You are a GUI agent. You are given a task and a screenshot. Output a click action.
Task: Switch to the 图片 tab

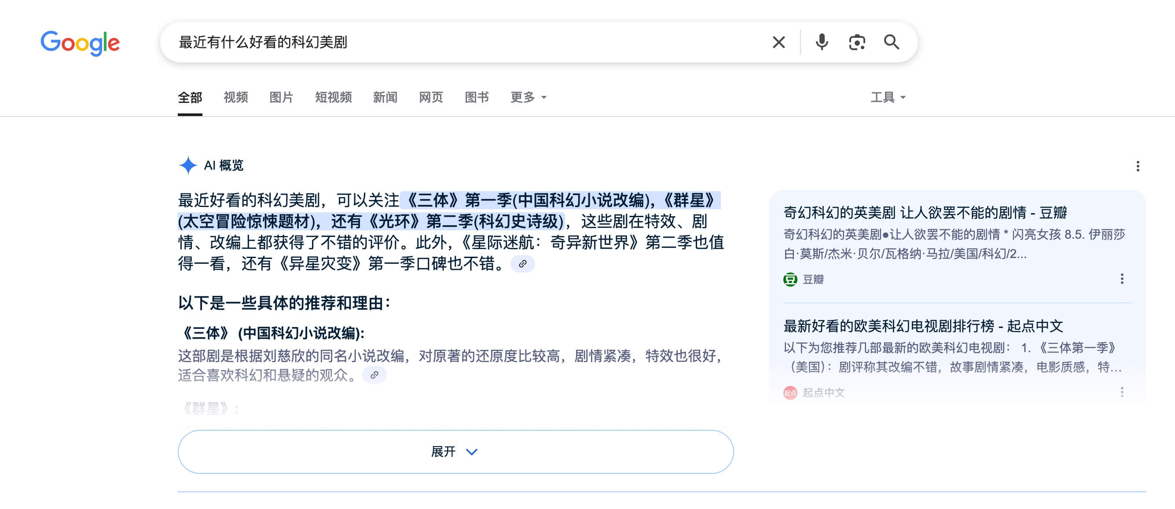tap(282, 98)
